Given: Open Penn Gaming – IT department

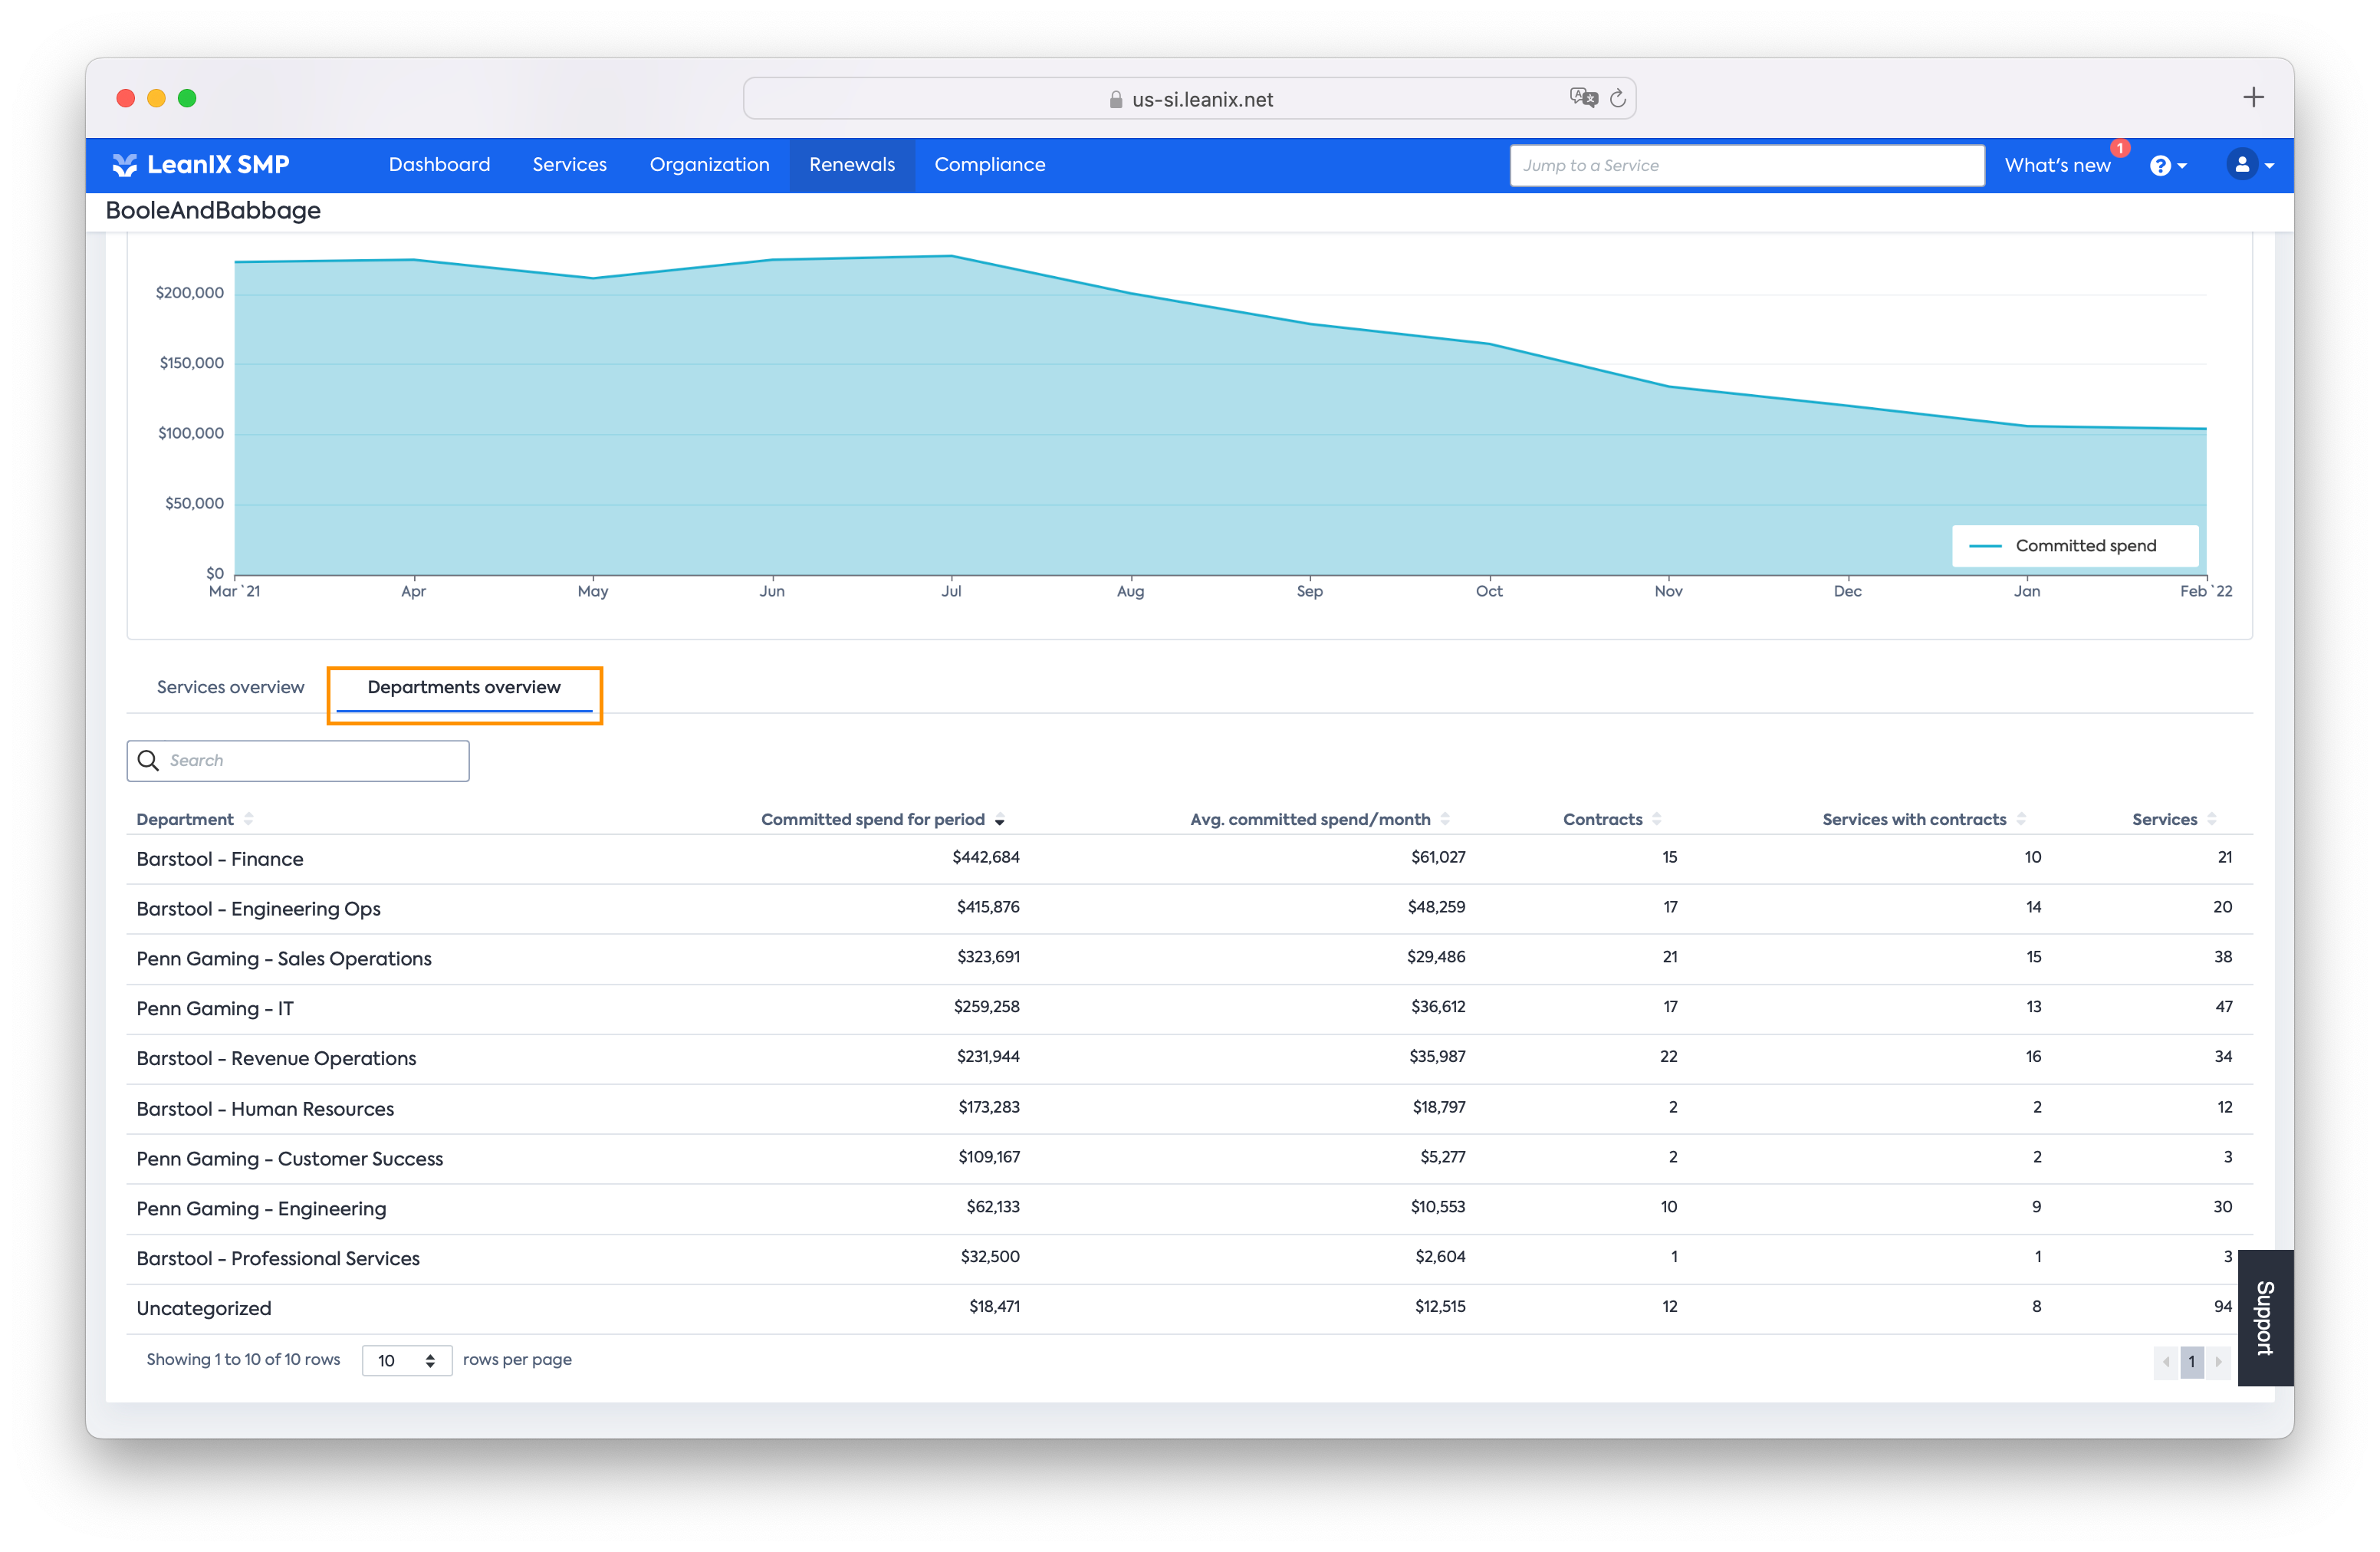Looking at the screenshot, I should (1190, 1009).
